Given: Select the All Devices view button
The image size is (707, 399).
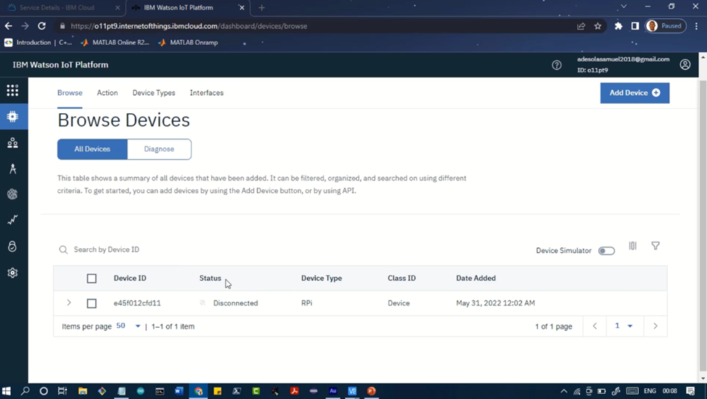Looking at the screenshot, I should (92, 149).
